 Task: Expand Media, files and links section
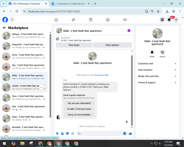click(x=157, y=76)
